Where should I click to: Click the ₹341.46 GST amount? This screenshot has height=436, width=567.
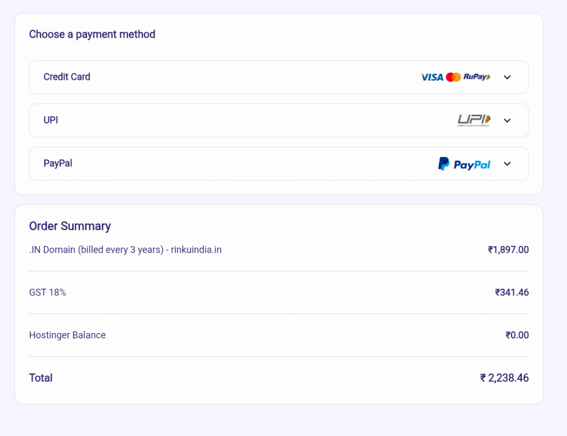[x=512, y=293]
